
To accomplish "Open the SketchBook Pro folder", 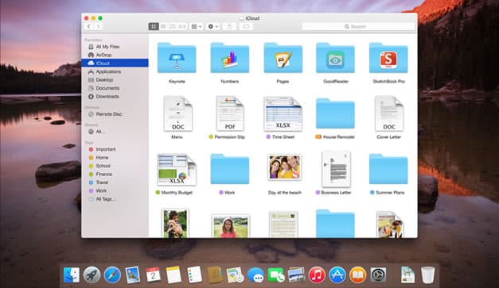I will tap(388, 58).
